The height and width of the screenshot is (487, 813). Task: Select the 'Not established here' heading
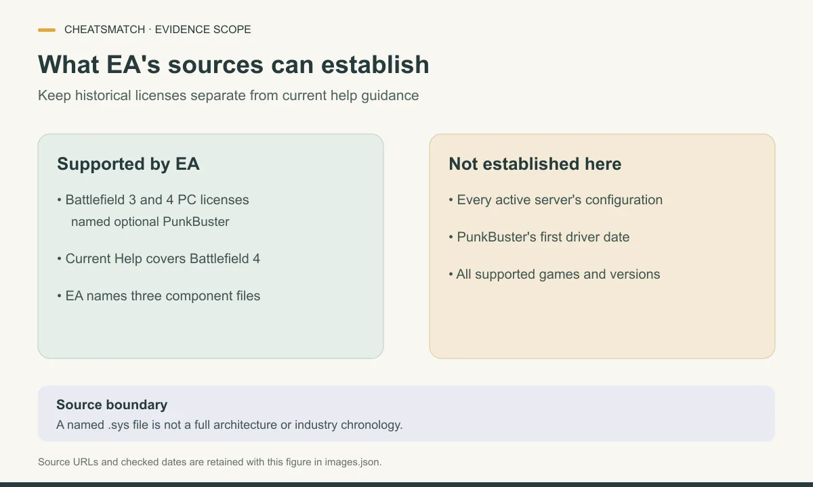click(x=535, y=164)
